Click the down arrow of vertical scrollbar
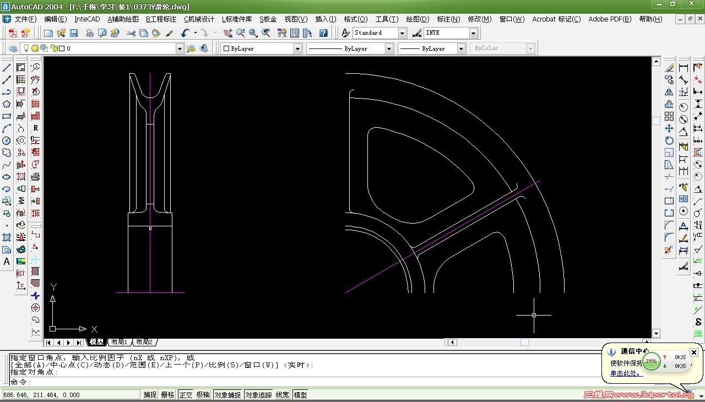Image resolution: width=705 pixels, height=402 pixels. coord(656,333)
